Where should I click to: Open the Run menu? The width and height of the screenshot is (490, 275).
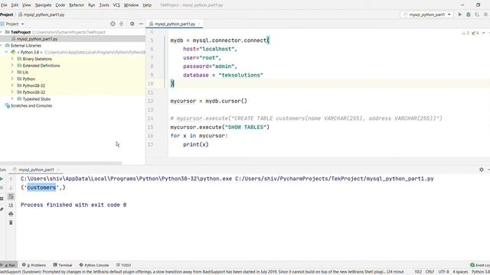tap(91, 5)
